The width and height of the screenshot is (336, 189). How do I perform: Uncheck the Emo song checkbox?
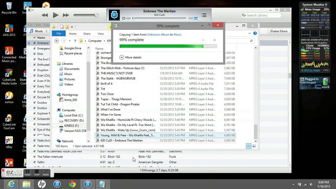pyautogui.click(x=34, y=54)
